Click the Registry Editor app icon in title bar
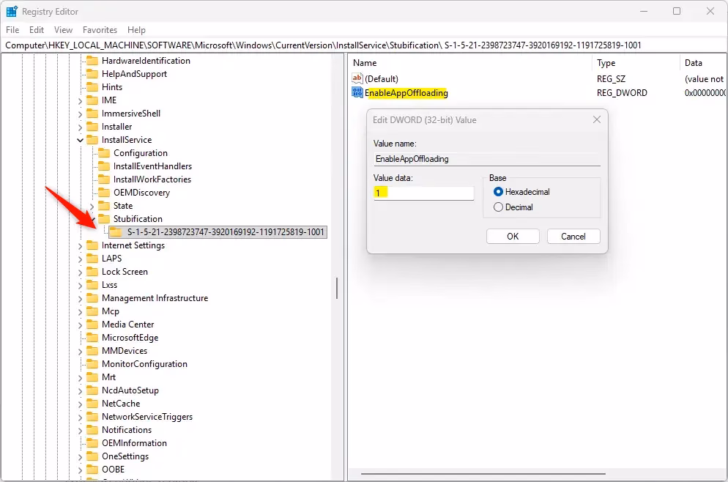Screen dimensions: 728x482 [x=12, y=11]
